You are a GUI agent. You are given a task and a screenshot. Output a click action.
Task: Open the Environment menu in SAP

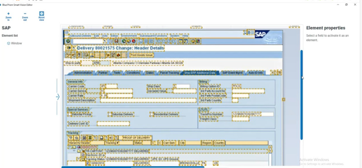[x=129, y=36]
